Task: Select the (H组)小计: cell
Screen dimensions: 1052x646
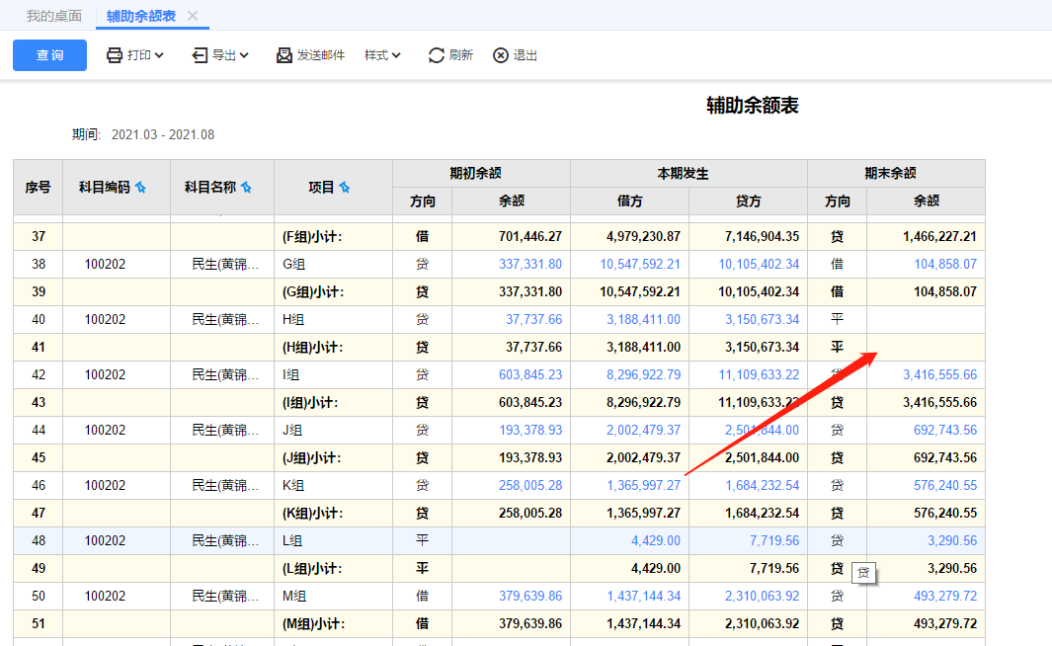Action: 333,347
